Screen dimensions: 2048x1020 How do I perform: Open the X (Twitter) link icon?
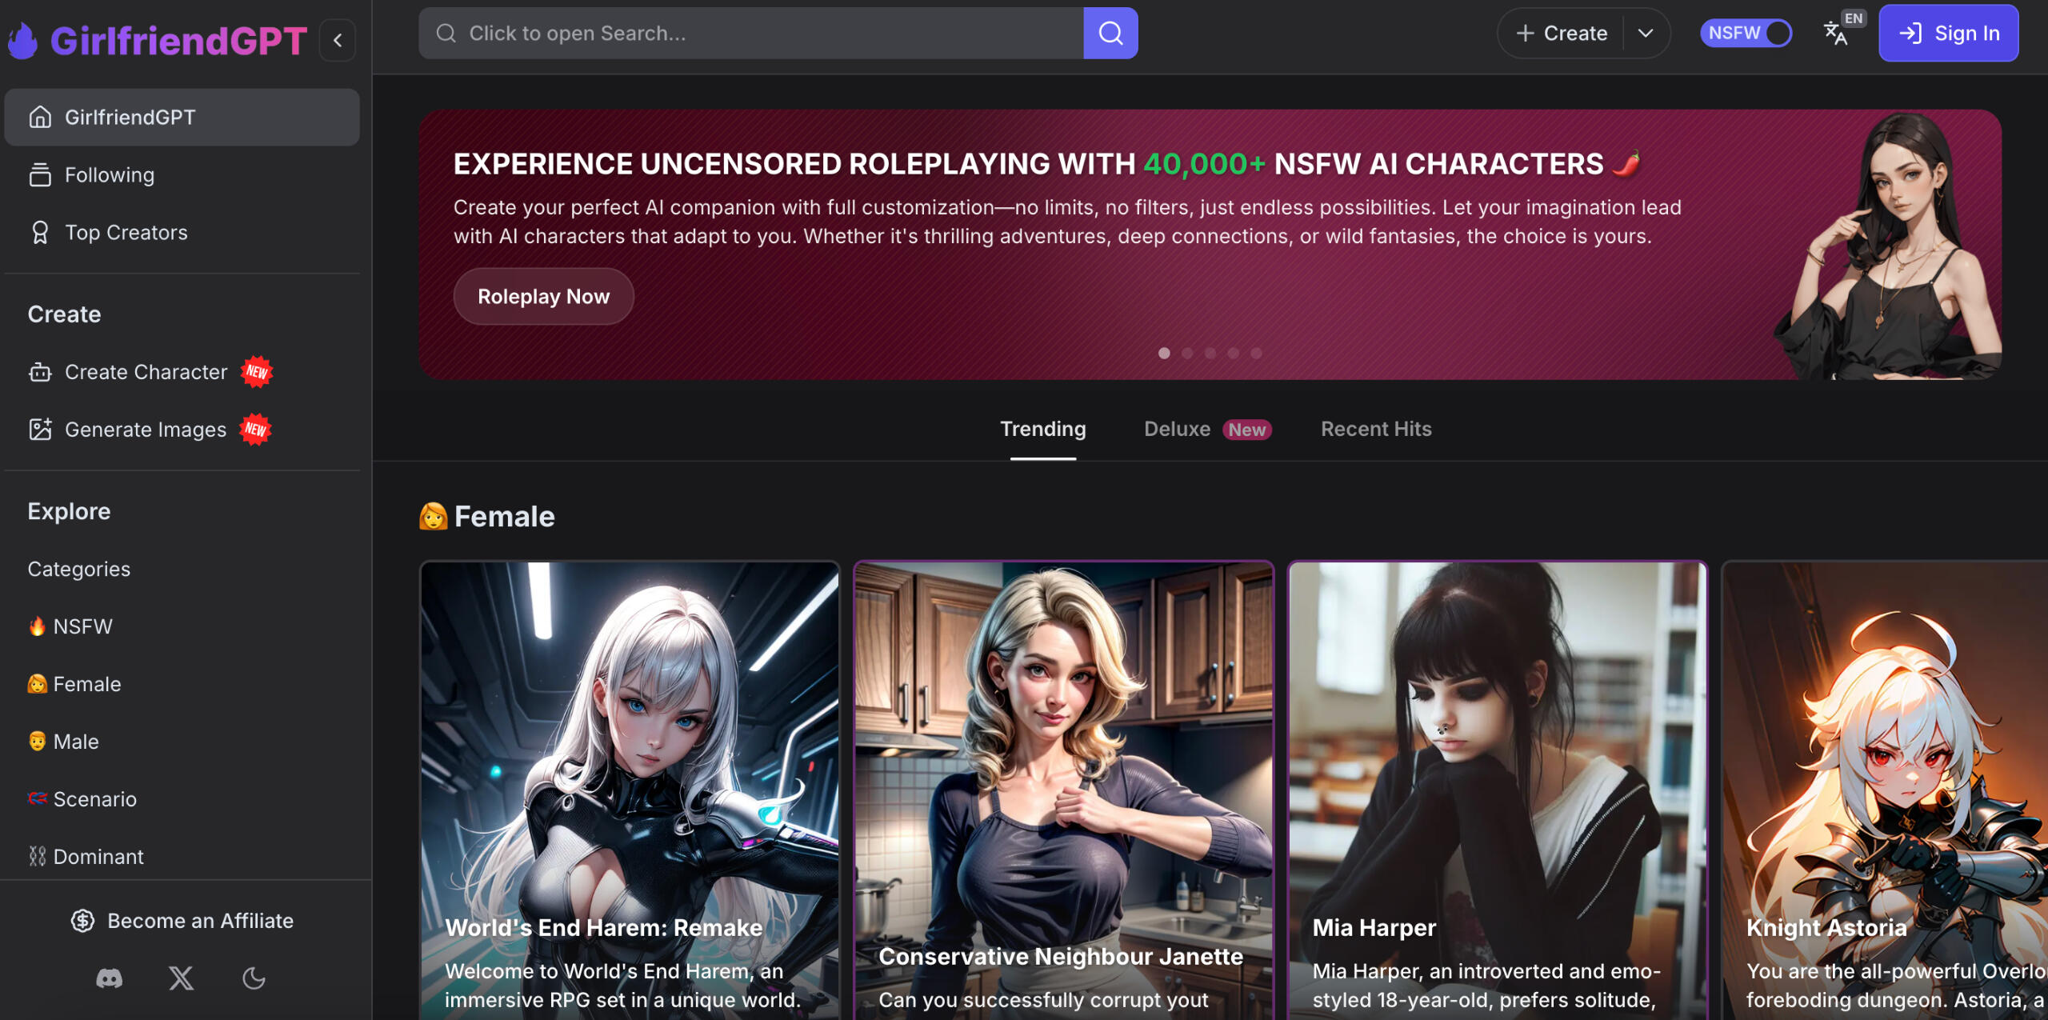tap(181, 978)
